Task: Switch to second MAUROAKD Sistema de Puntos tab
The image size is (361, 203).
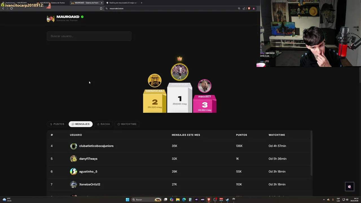Action: [52, 3]
